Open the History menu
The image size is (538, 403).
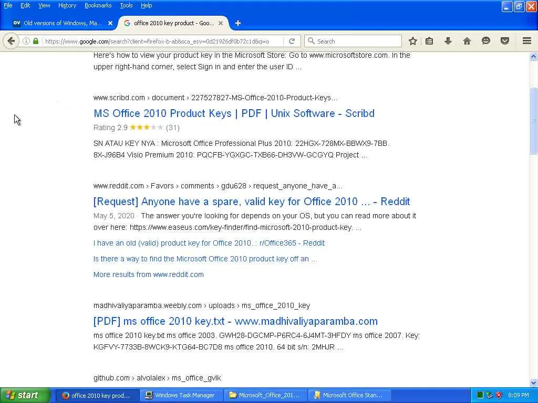coord(67,5)
